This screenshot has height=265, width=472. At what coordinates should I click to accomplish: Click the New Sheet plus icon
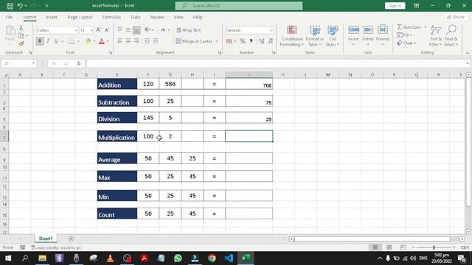pyautogui.click(x=71, y=239)
